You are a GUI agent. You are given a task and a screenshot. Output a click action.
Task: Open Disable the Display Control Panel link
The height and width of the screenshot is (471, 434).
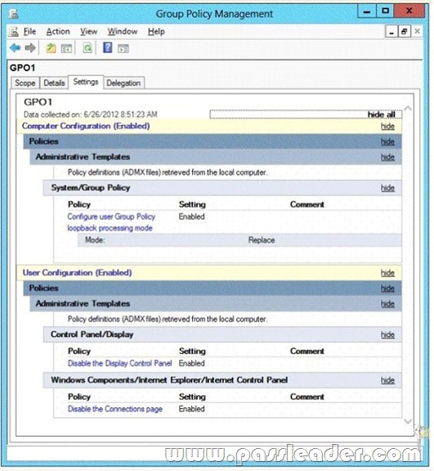click(x=120, y=363)
